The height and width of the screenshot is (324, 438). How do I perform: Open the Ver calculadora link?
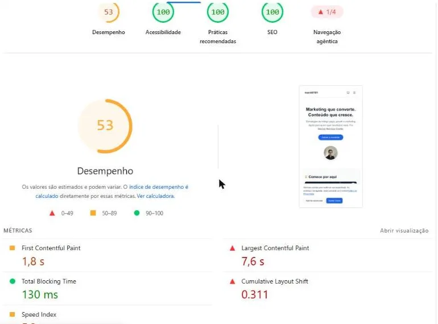[x=156, y=196]
